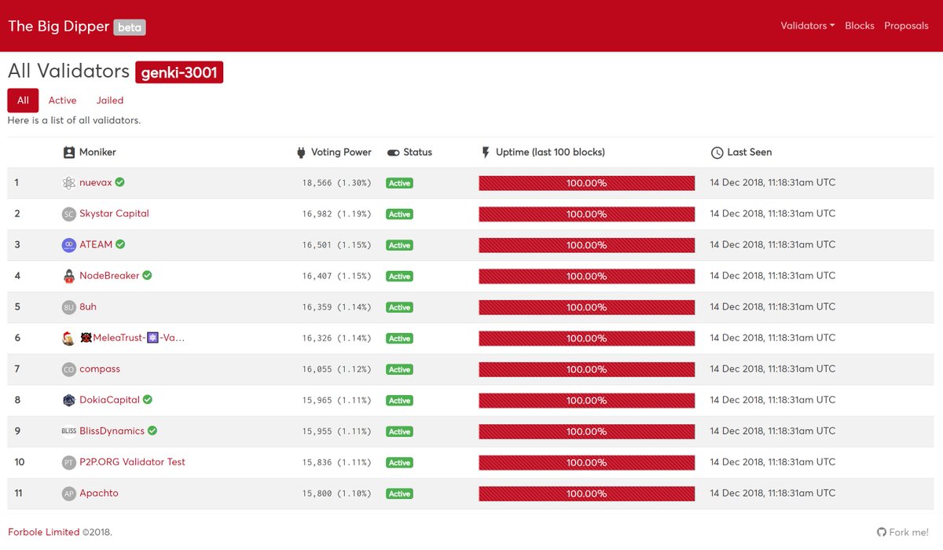Click voting power 15,965 (1.11%)
Image resolution: width=943 pixels, height=550 pixels.
click(336, 400)
